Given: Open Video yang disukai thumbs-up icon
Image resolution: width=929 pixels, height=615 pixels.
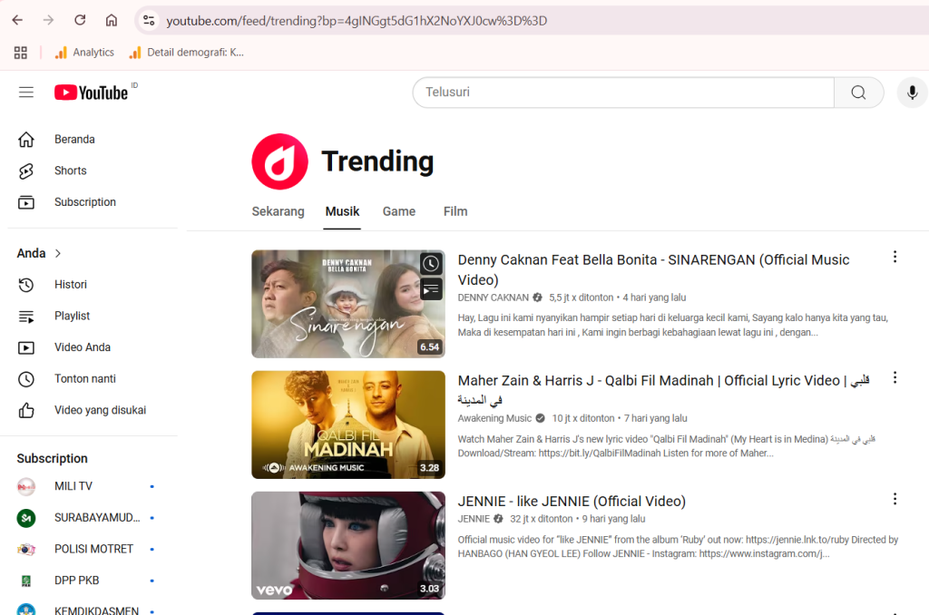Looking at the screenshot, I should tap(26, 411).
